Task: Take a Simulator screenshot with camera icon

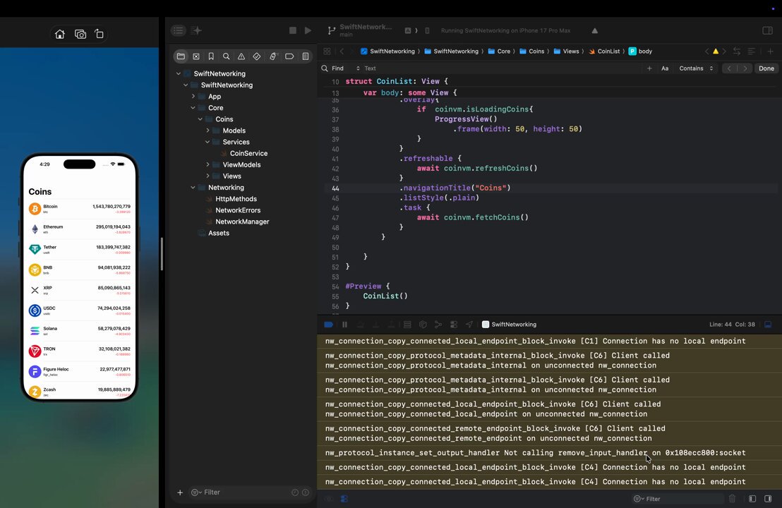Action: (x=80, y=34)
